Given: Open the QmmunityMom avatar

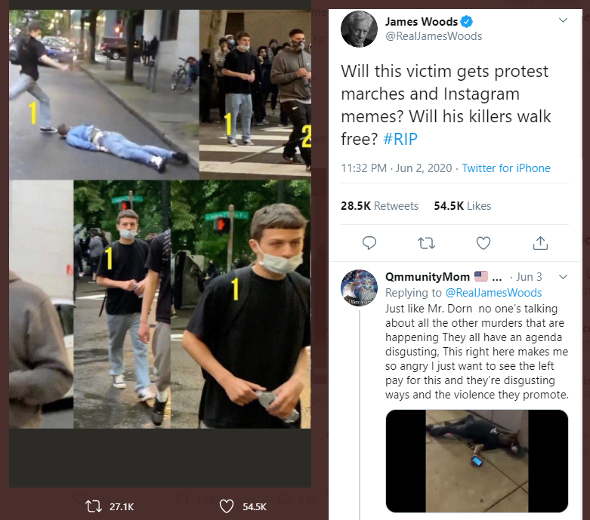Looking at the screenshot, I should click(x=359, y=288).
